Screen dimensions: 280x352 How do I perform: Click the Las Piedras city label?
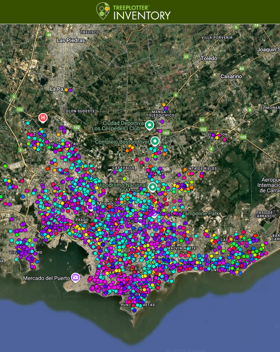tap(71, 40)
